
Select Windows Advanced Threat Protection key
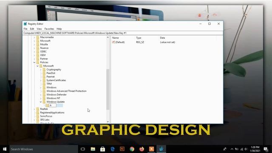[x=66, y=91]
